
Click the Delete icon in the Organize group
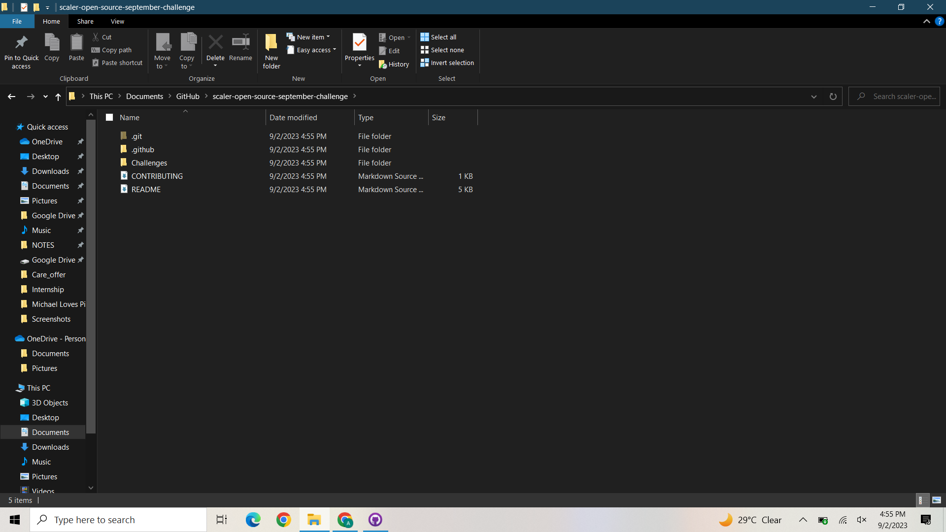[x=215, y=43]
